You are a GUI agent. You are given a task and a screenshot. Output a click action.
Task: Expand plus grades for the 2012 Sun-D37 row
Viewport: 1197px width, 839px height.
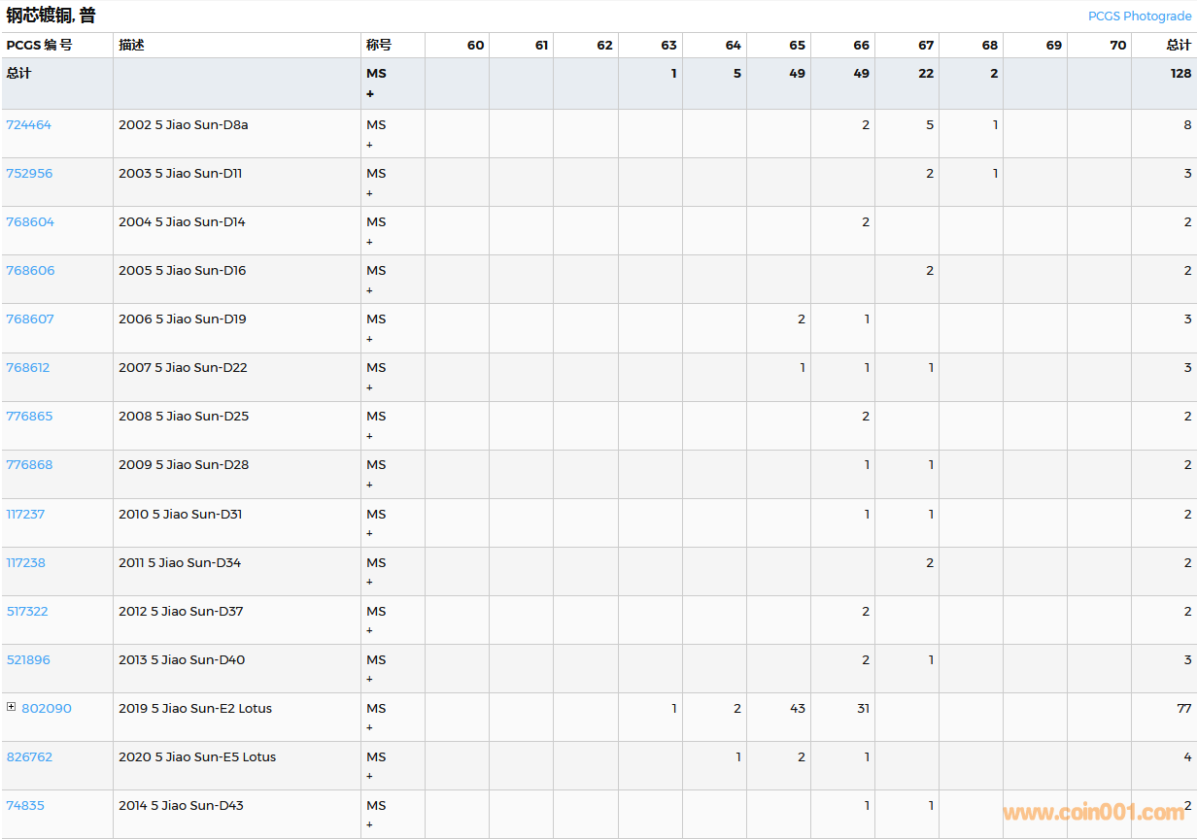pyautogui.click(x=369, y=630)
